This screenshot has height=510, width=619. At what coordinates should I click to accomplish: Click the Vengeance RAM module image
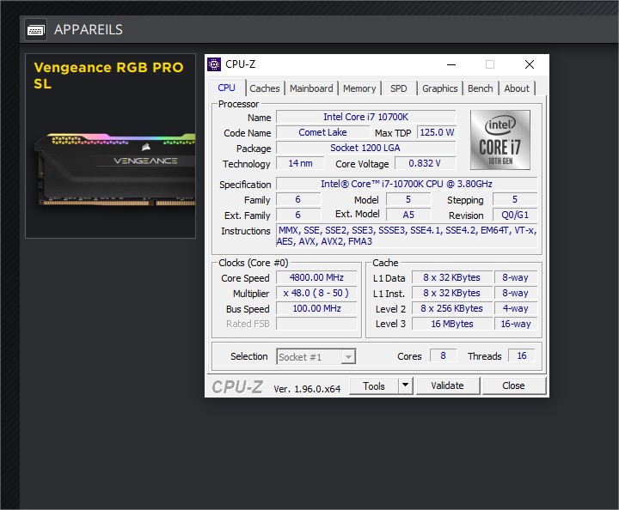tap(114, 169)
